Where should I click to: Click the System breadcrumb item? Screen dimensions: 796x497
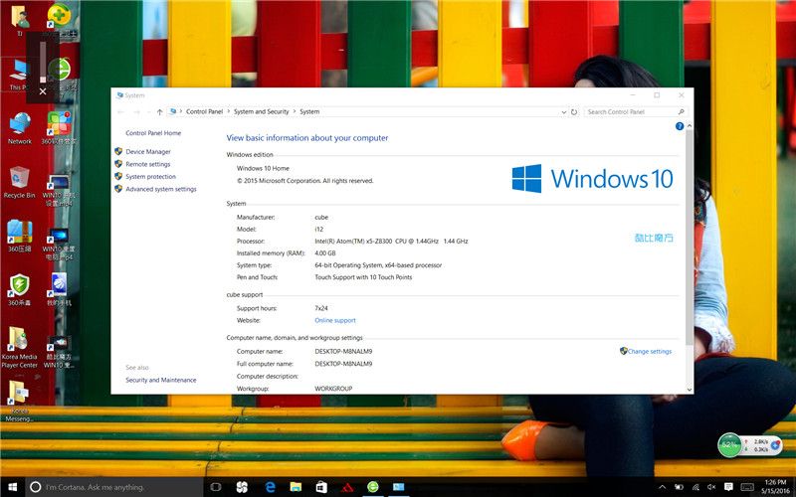[309, 111]
